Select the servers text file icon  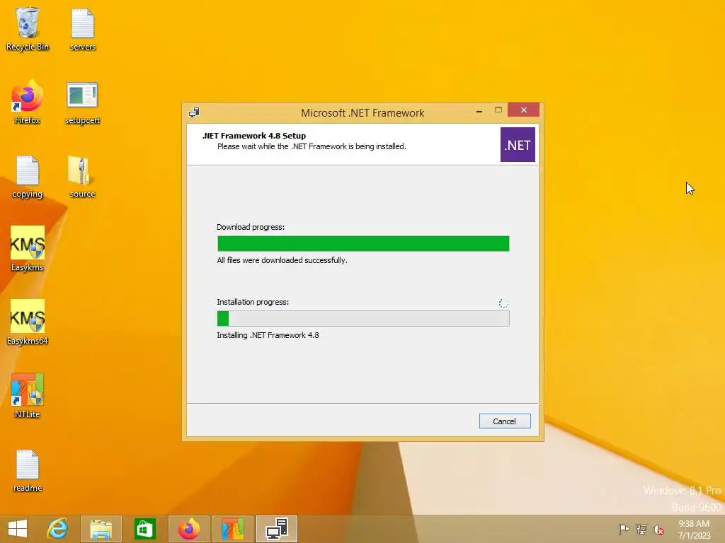pos(83,28)
